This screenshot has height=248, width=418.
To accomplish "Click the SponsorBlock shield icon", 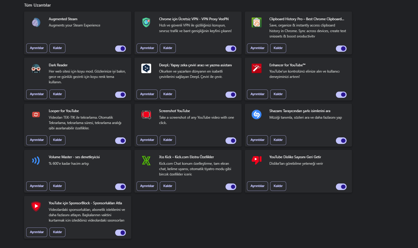I will point(36,206).
